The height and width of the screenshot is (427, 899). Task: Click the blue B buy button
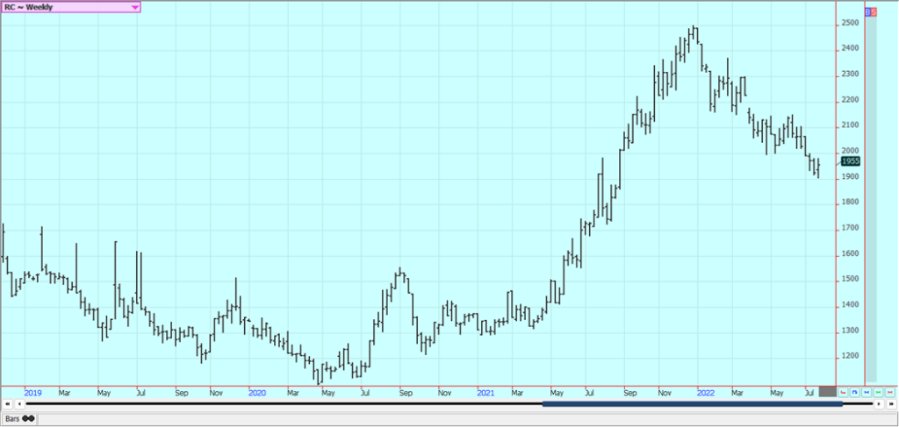pyautogui.click(x=867, y=11)
